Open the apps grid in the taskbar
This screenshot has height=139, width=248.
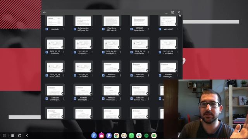point(4,136)
